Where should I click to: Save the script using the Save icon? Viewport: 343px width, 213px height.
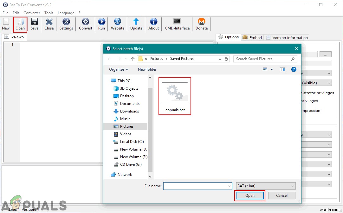(x=34, y=24)
